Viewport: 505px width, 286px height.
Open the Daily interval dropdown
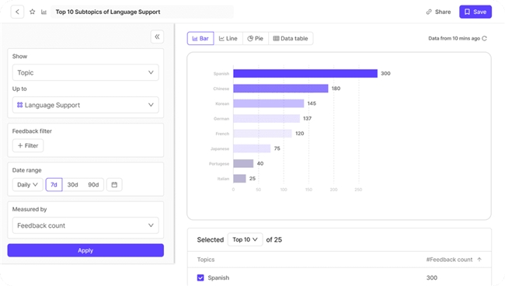pyautogui.click(x=27, y=184)
